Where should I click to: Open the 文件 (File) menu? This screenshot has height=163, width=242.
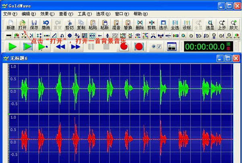tap(10, 14)
